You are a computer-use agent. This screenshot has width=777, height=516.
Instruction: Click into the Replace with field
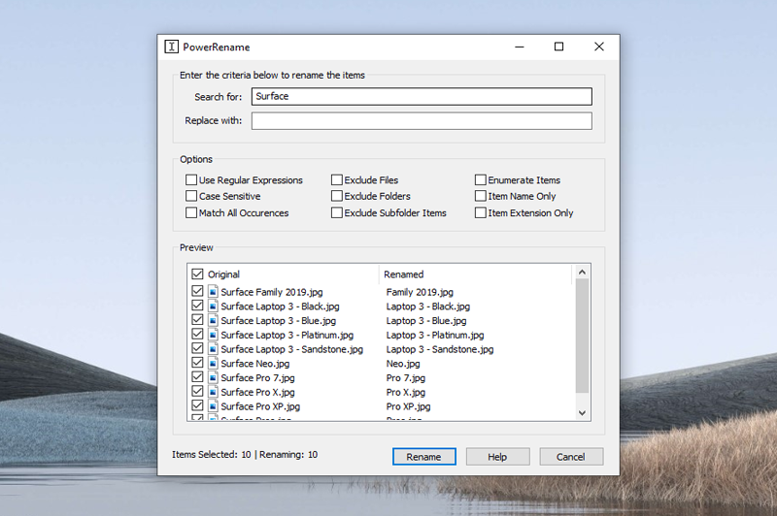click(x=422, y=121)
